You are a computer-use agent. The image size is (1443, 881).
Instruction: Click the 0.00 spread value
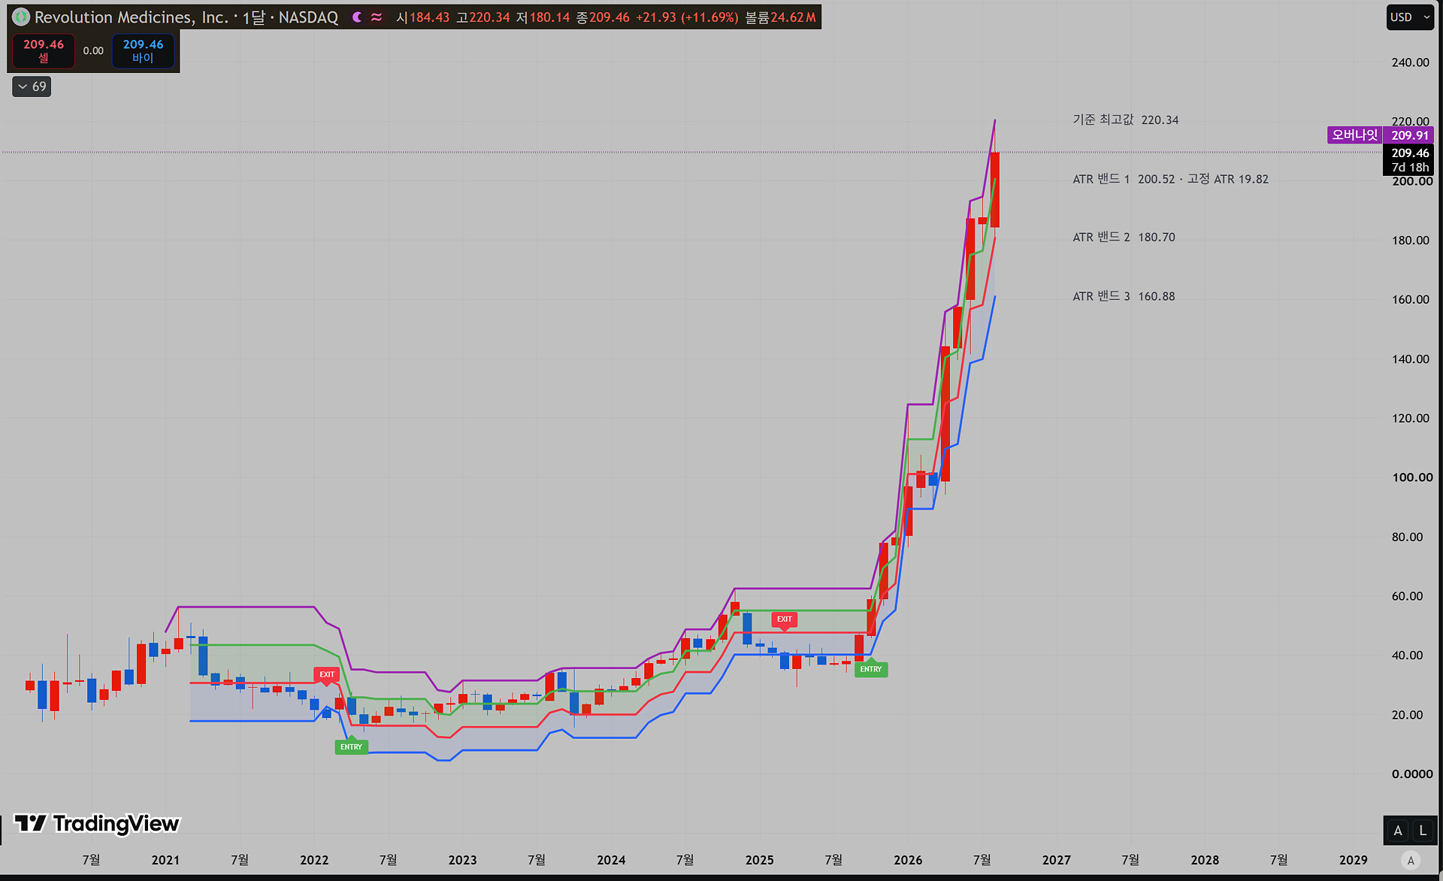(x=93, y=51)
